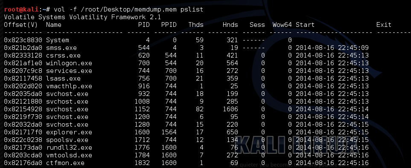Click svchost.exe with PID 1280
The width and height of the screenshot is (411, 168).
(x=67, y=125)
